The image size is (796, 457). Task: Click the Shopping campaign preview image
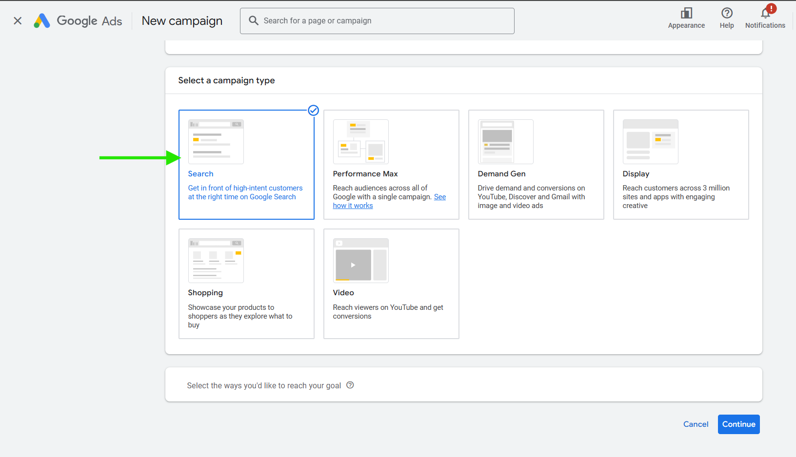(216, 260)
